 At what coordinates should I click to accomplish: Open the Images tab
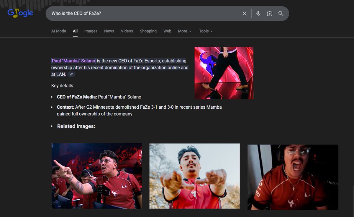tap(91, 31)
